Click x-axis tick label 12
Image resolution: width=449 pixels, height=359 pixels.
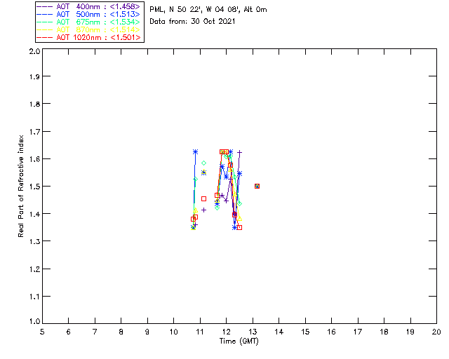pyautogui.click(x=226, y=332)
